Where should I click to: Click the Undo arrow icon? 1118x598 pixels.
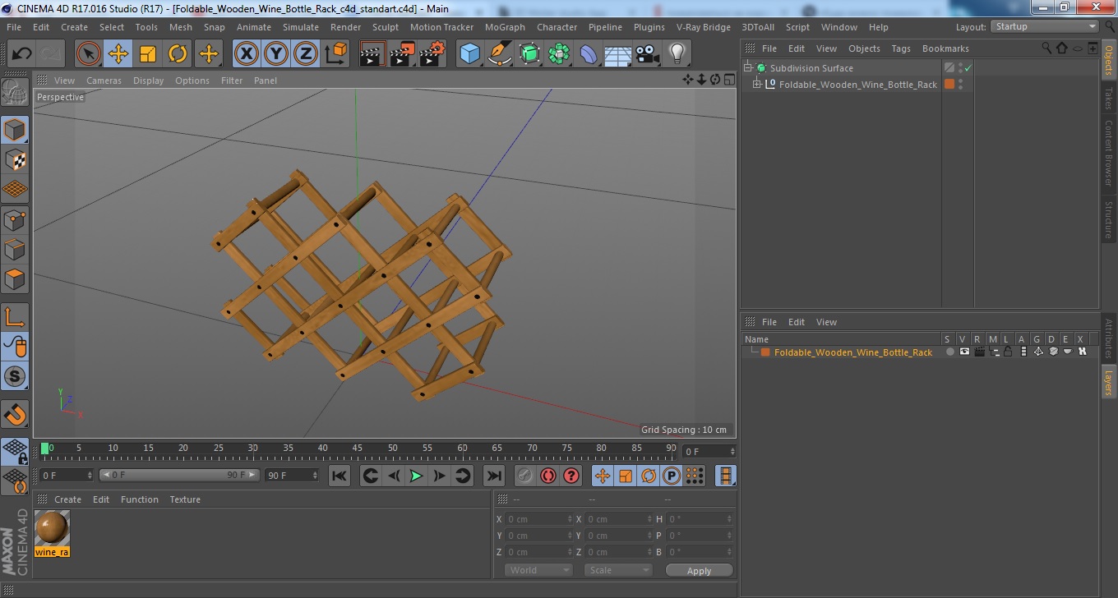point(21,54)
